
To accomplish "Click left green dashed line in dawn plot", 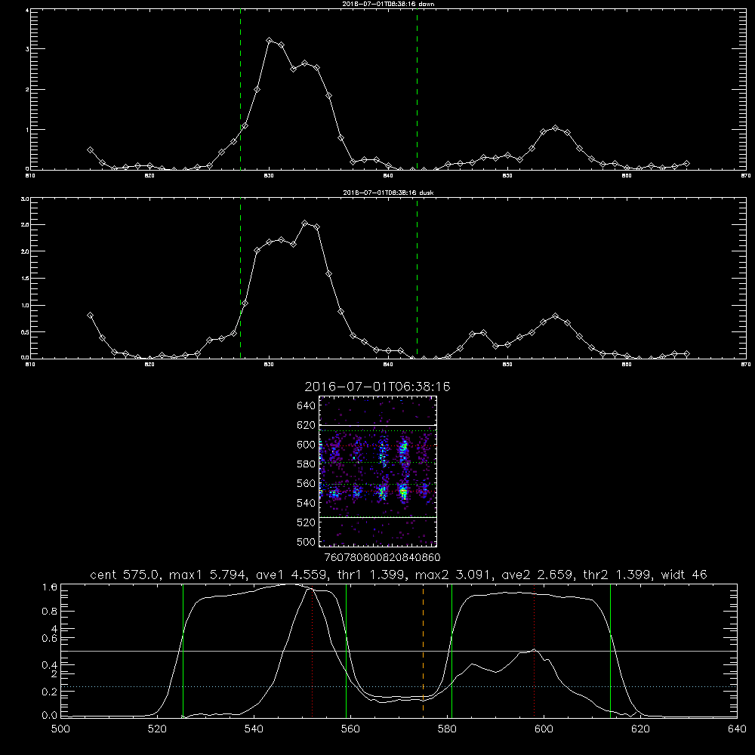I will point(240,90).
